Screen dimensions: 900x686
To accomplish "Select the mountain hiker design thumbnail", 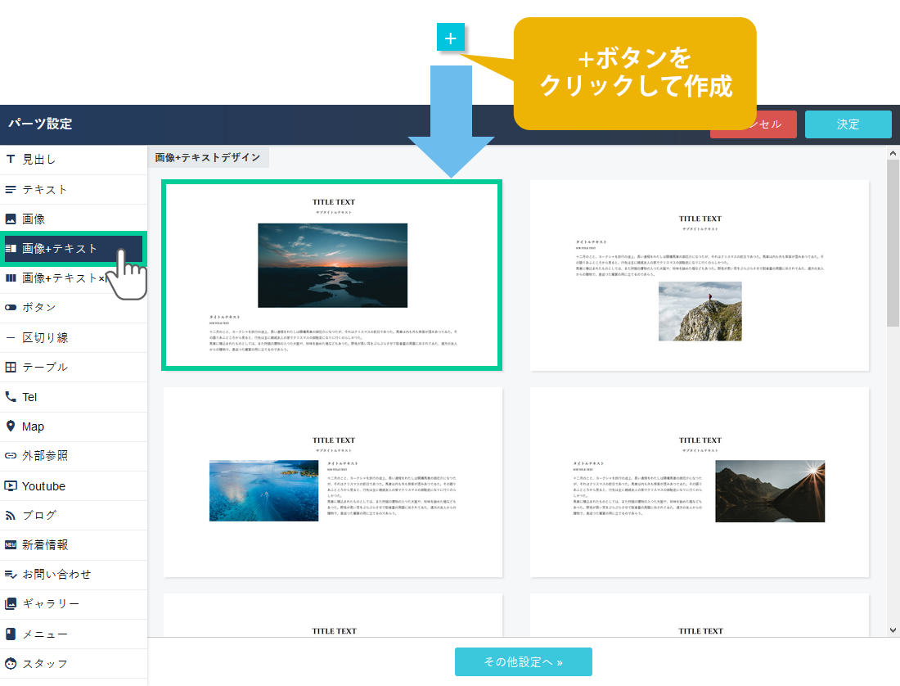I will tap(700, 276).
